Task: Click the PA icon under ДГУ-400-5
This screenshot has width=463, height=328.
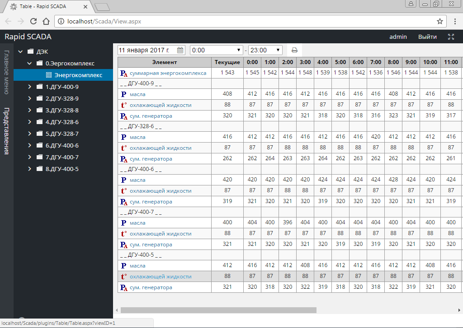Action: [124, 288]
